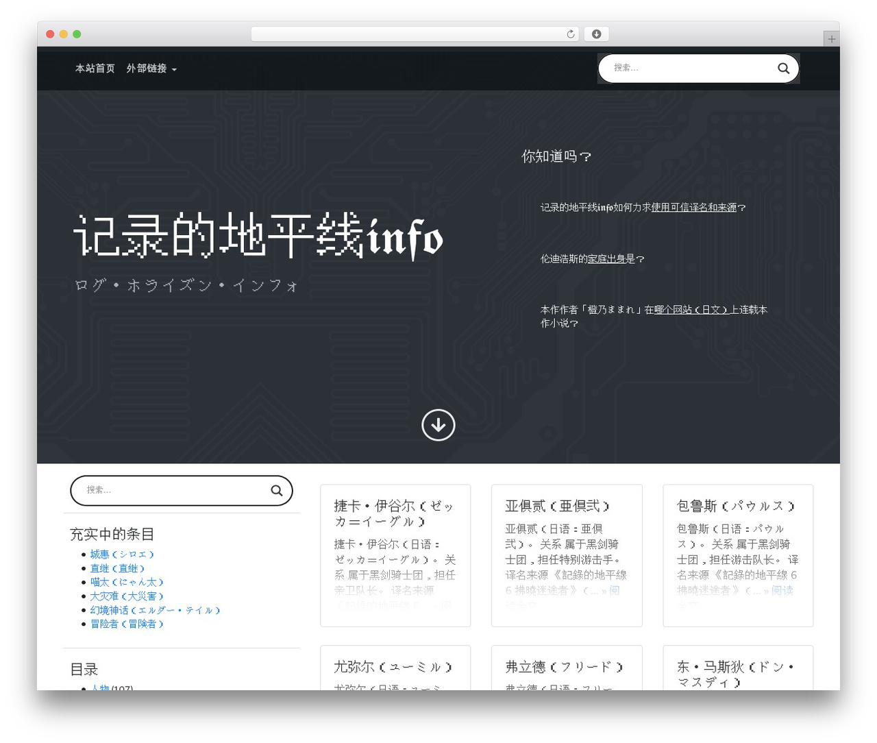This screenshot has width=877, height=743.
Task: Click the browser download icon
Action: 596,34
